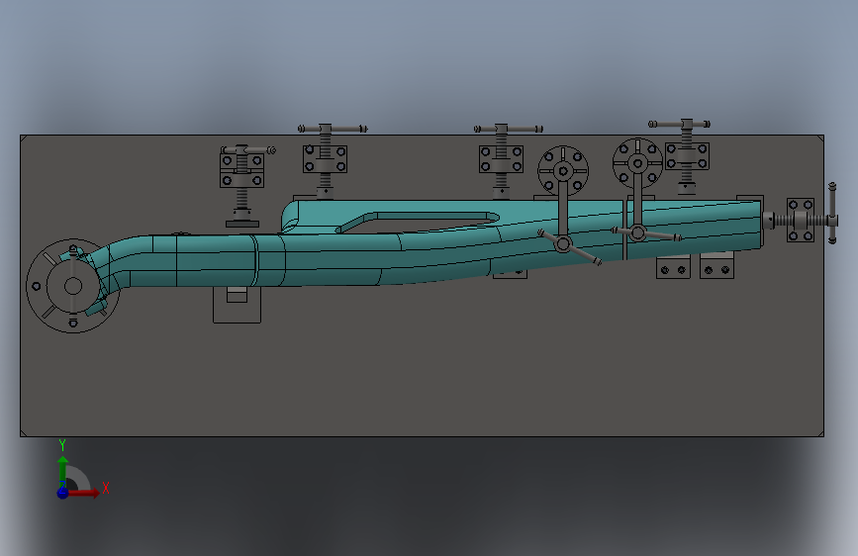Click the Y label of the coordinate triad
This screenshot has height=556, width=858.
click(62, 445)
